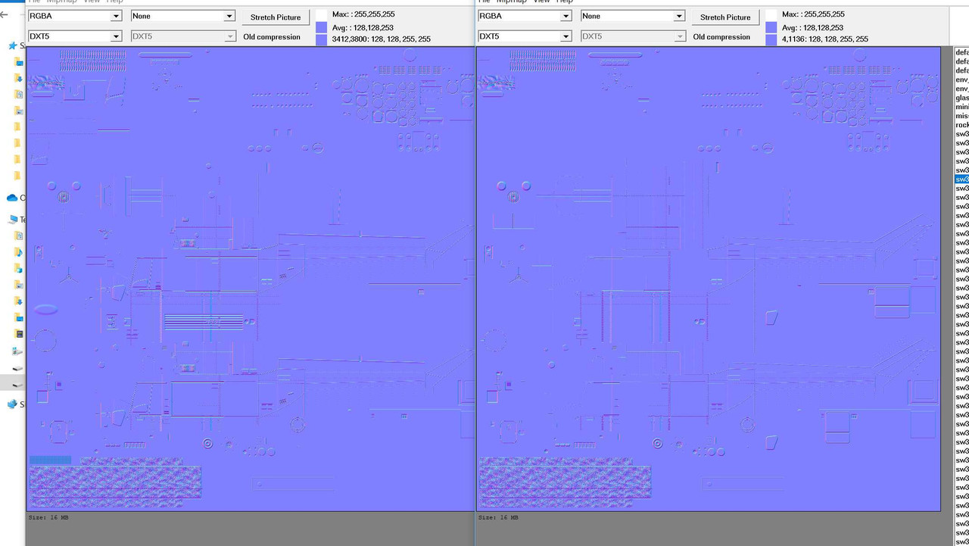Click 'Max: : 255,255,255' text in right viewer
This screenshot has height=546, width=969.
coord(813,14)
